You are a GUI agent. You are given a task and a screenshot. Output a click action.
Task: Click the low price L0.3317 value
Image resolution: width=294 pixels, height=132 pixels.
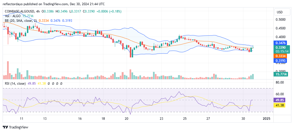pos(75,11)
